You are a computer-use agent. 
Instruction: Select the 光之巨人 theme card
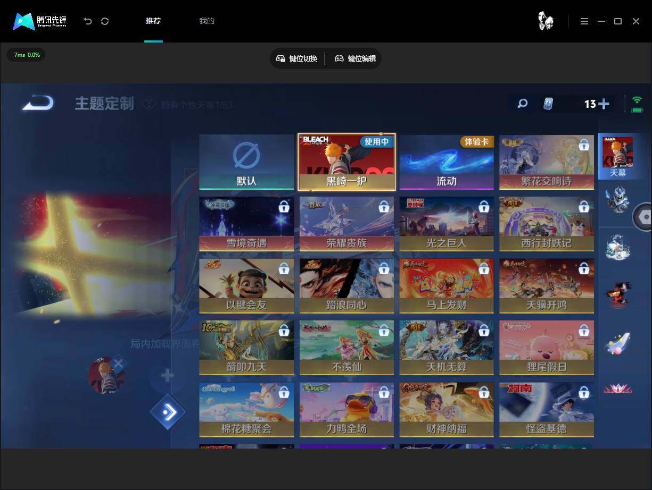pyautogui.click(x=447, y=224)
